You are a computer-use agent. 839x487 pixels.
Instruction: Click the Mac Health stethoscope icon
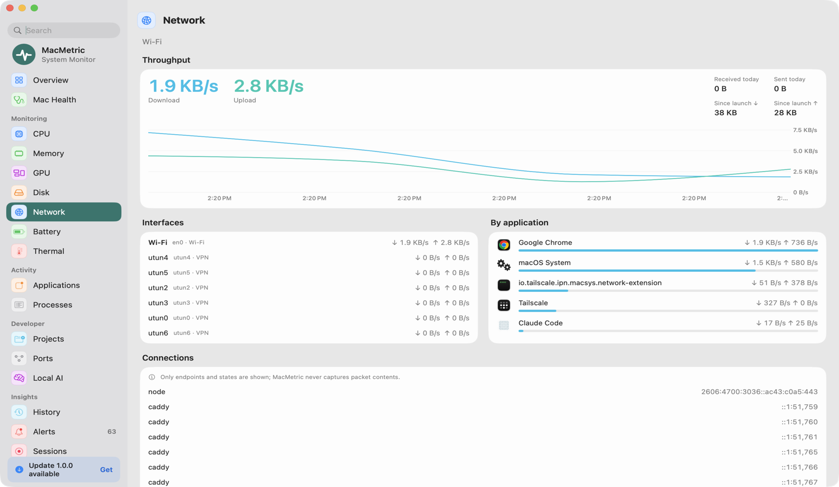click(x=19, y=100)
